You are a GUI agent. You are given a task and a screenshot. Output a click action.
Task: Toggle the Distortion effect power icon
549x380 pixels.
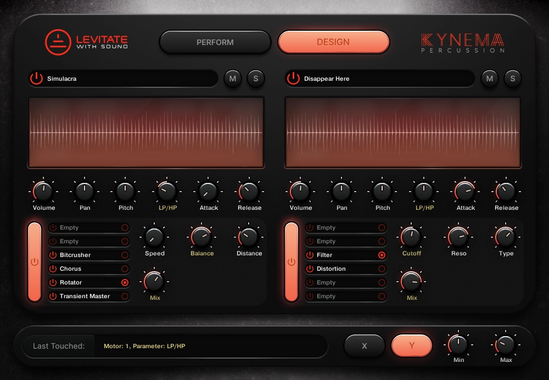310,269
